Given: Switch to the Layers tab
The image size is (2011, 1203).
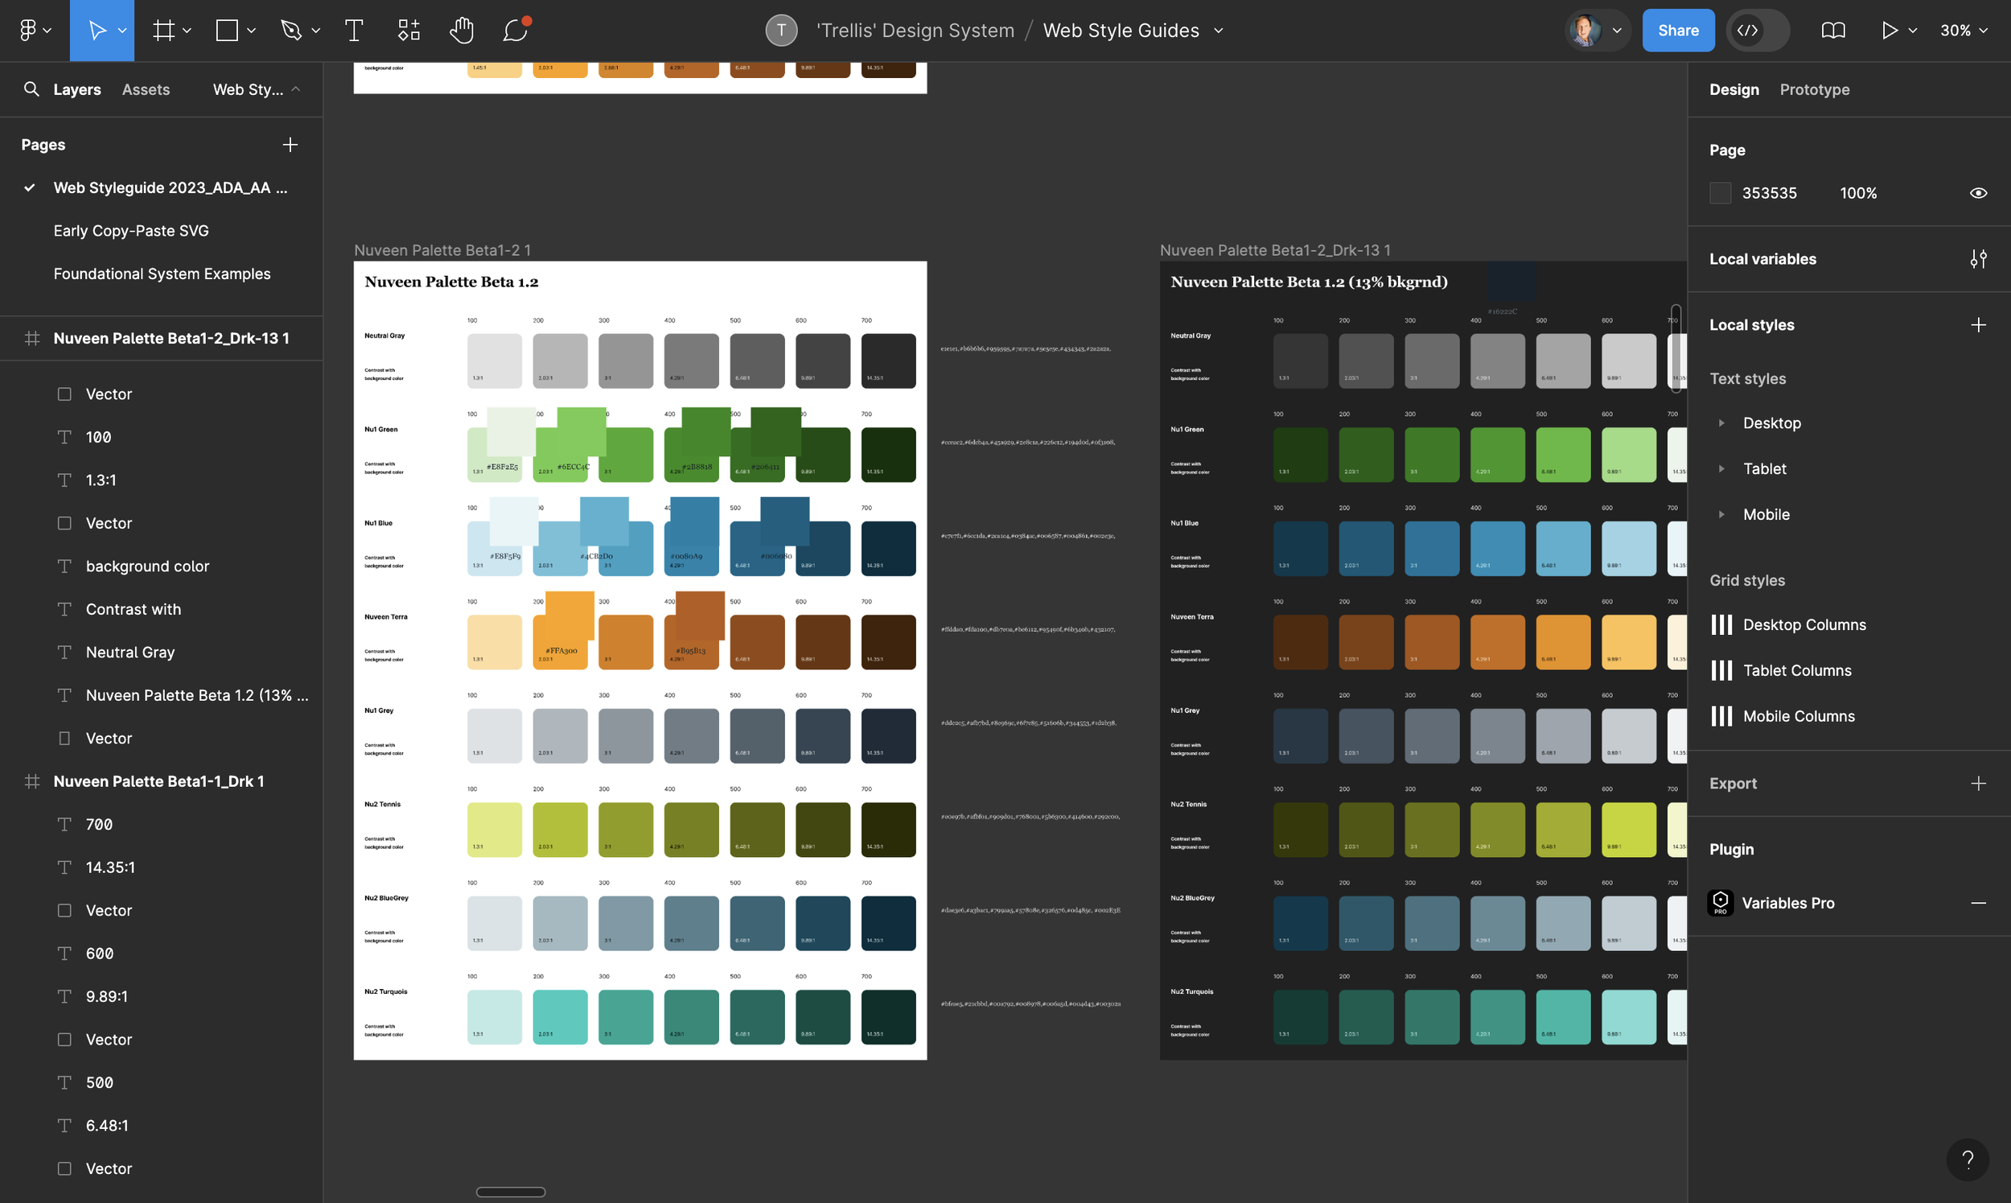Looking at the screenshot, I should [77, 89].
